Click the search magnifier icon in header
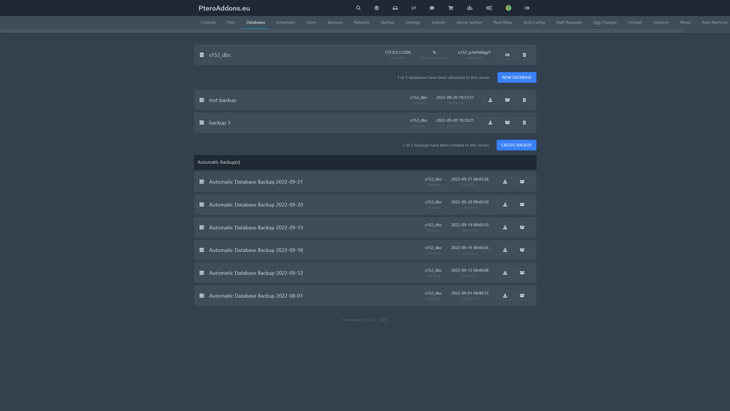 (x=358, y=8)
